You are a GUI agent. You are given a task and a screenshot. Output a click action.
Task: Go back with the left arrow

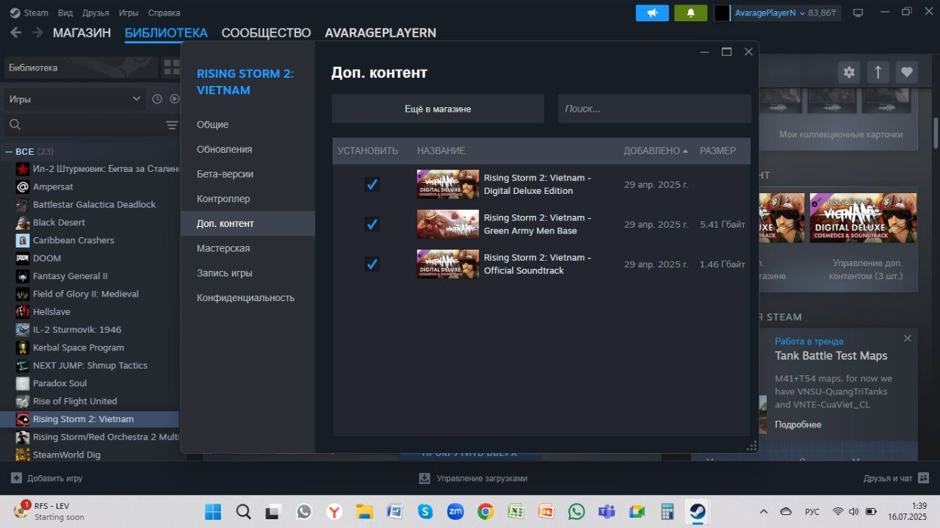click(16, 32)
